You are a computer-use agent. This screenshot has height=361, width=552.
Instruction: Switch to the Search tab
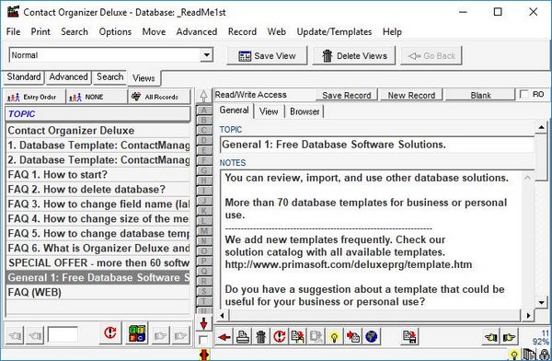click(x=109, y=76)
